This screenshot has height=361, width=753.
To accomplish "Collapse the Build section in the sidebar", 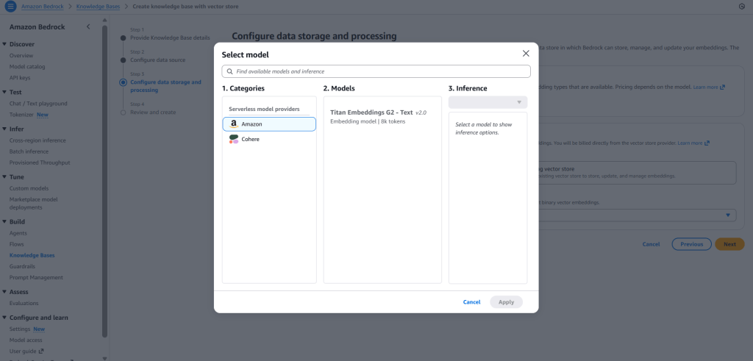I will pos(4,221).
